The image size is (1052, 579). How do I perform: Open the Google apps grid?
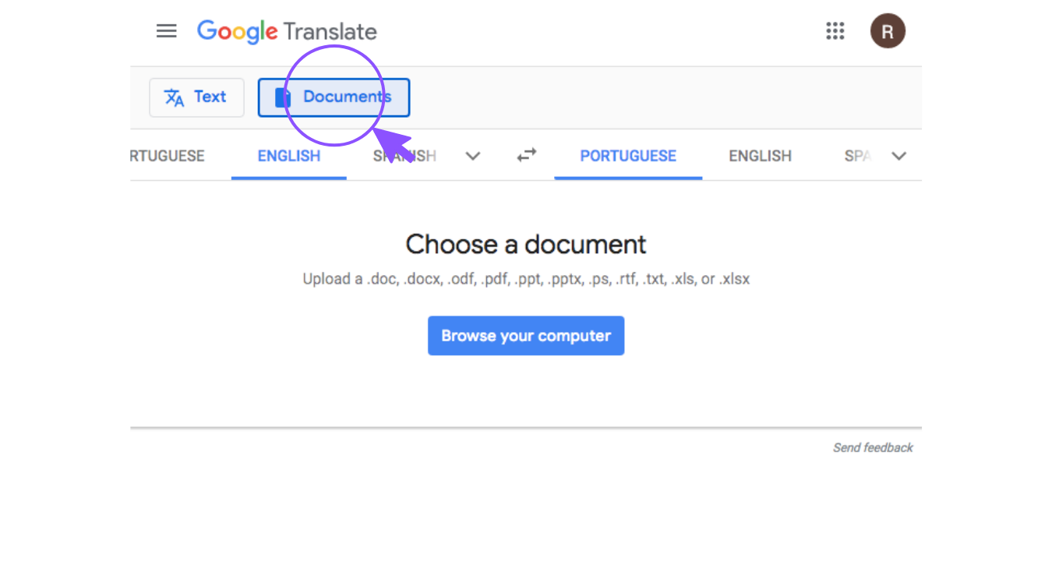[x=835, y=31]
